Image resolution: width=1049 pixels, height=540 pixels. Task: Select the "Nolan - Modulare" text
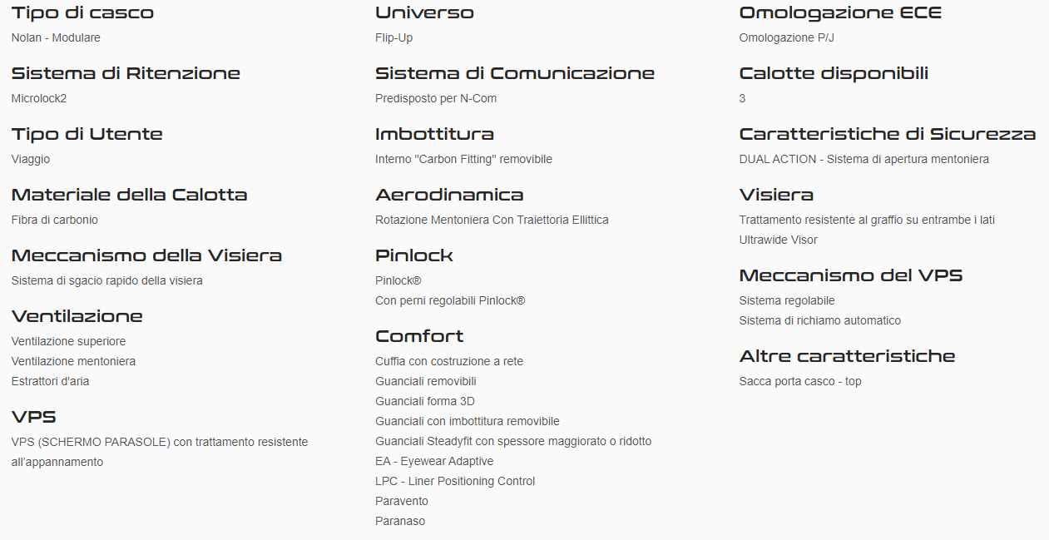click(56, 37)
